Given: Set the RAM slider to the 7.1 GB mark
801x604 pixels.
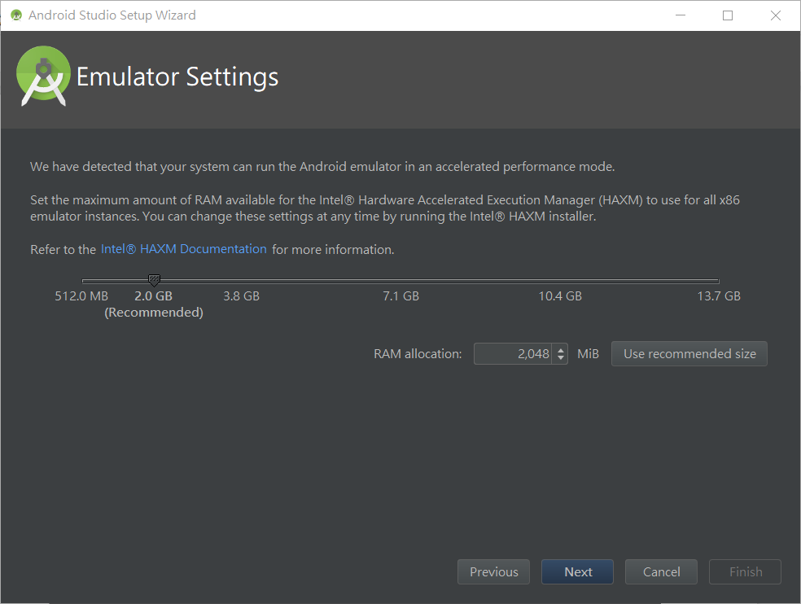Looking at the screenshot, I should 400,281.
